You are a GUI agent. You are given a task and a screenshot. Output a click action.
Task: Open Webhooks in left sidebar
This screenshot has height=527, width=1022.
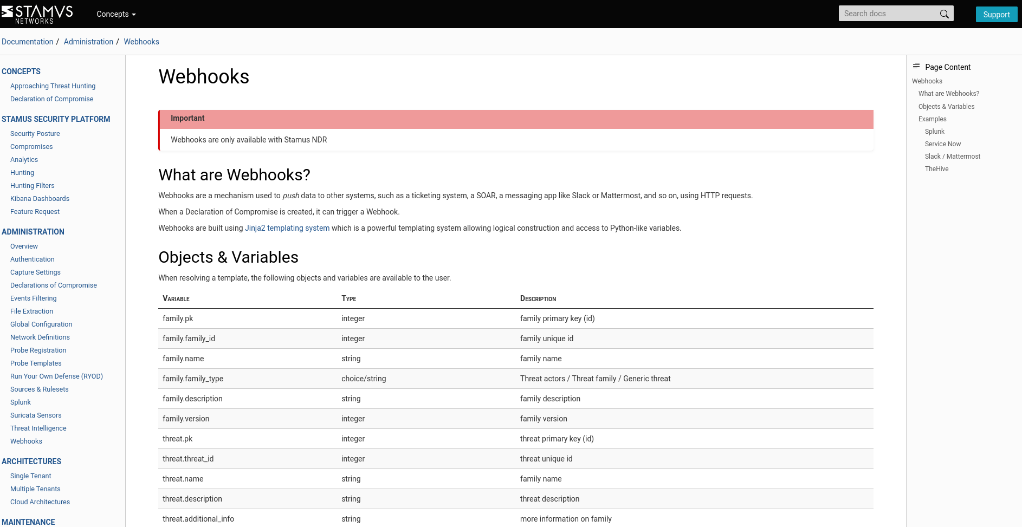pyautogui.click(x=26, y=441)
